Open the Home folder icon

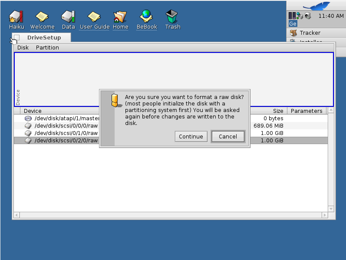tap(120, 17)
